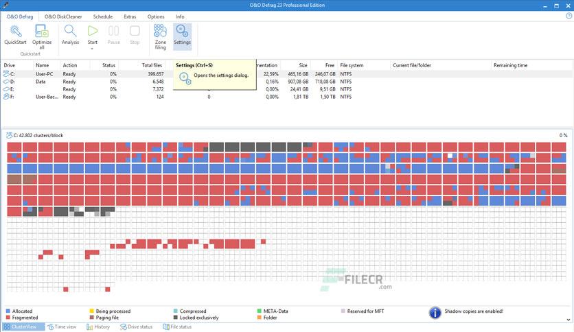Click 465,16 GB size value
This screenshot has height=332, width=574.
click(x=298, y=74)
